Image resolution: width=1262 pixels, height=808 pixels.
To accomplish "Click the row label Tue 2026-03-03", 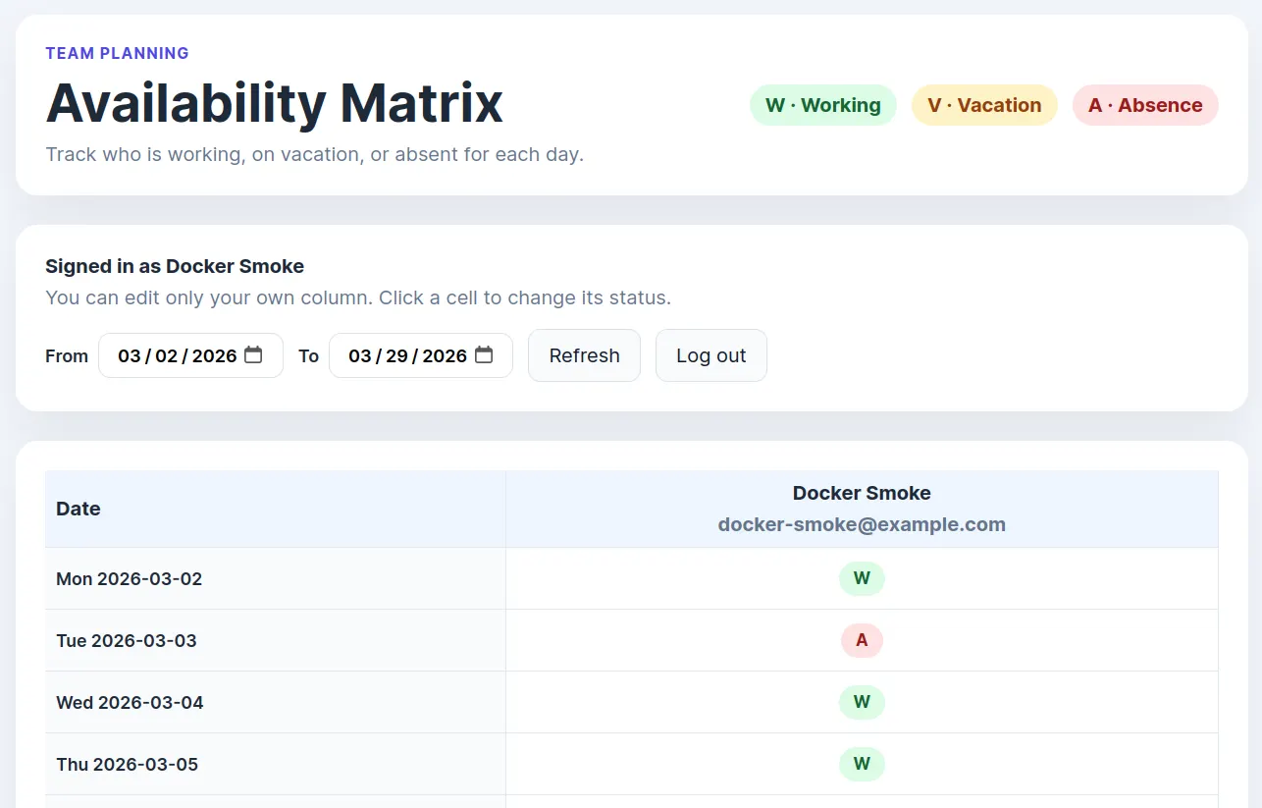I will (x=127, y=640).
